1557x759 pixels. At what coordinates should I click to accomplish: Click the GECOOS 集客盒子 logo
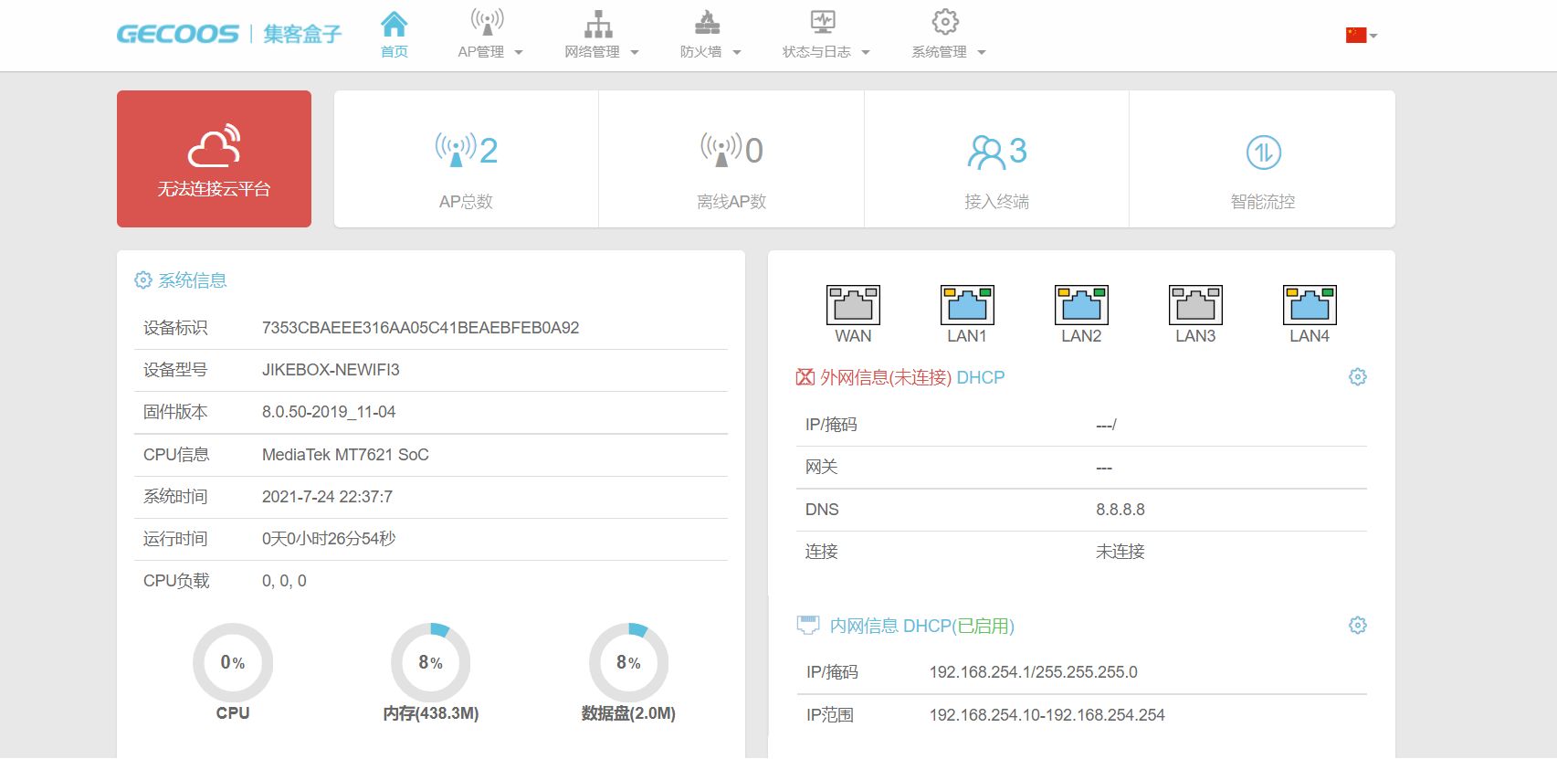[x=228, y=34]
